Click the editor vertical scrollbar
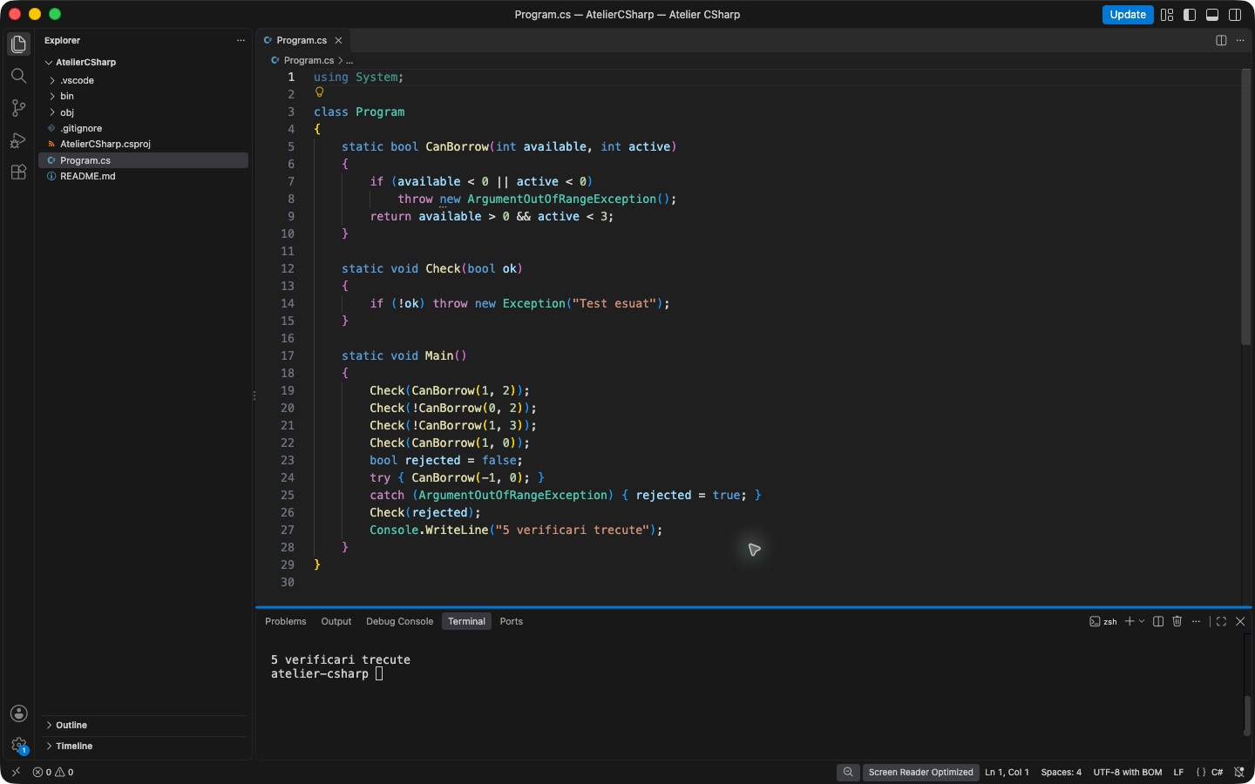The image size is (1255, 784). click(1246, 207)
